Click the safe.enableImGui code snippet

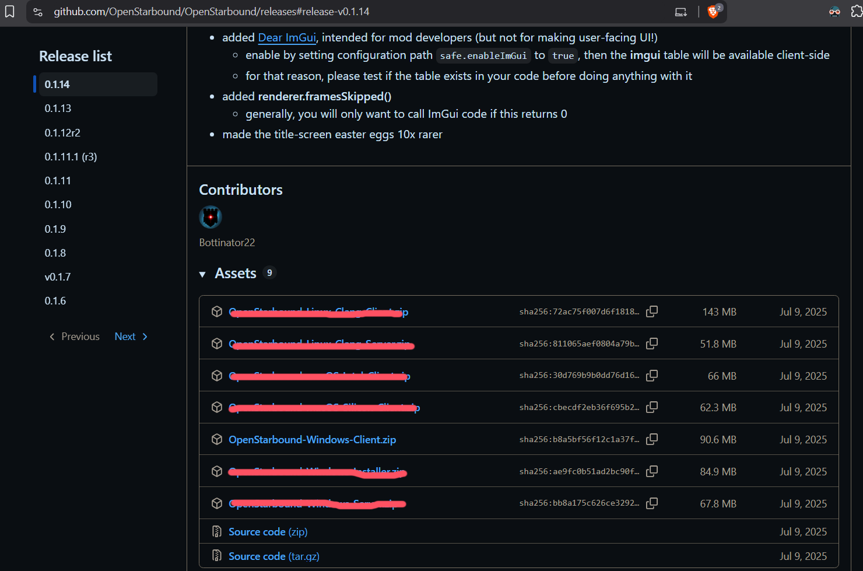click(x=483, y=55)
